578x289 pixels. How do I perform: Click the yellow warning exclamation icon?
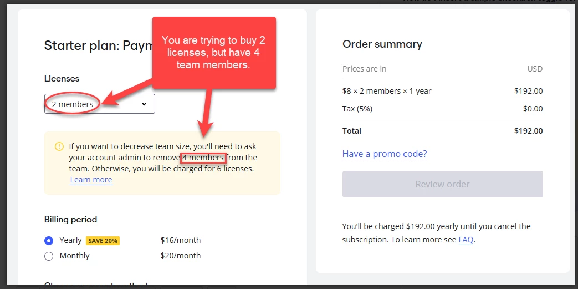(x=59, y=146)
